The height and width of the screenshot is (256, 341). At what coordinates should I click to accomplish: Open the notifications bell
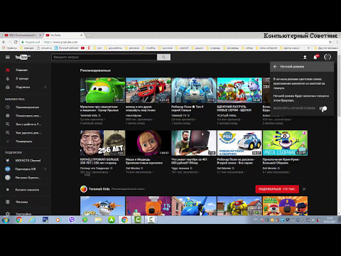pyautogui.click(x=315, y=57)
